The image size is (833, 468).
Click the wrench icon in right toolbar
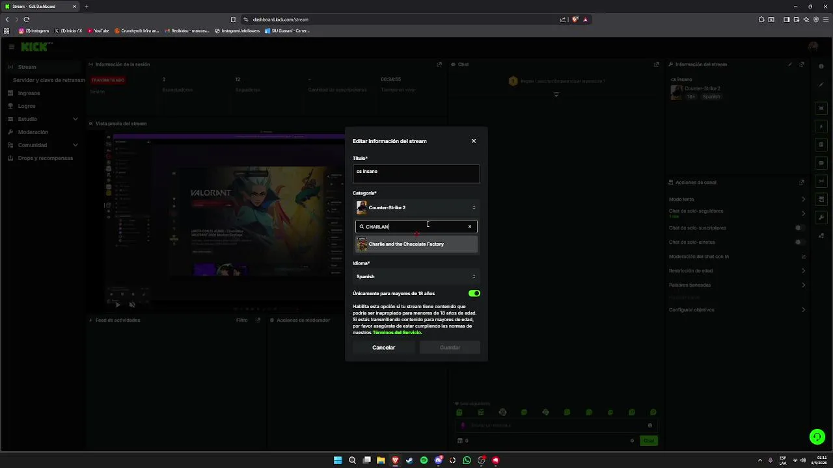point(821,218)
